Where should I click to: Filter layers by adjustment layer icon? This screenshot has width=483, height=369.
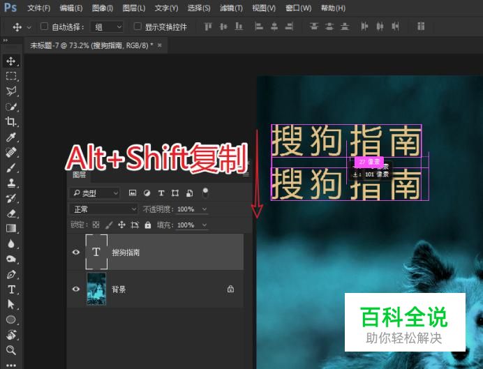tap(147, 193)
